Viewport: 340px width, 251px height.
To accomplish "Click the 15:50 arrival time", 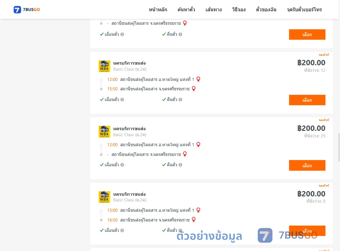I will pyautogui.click(x=112, y=89).
